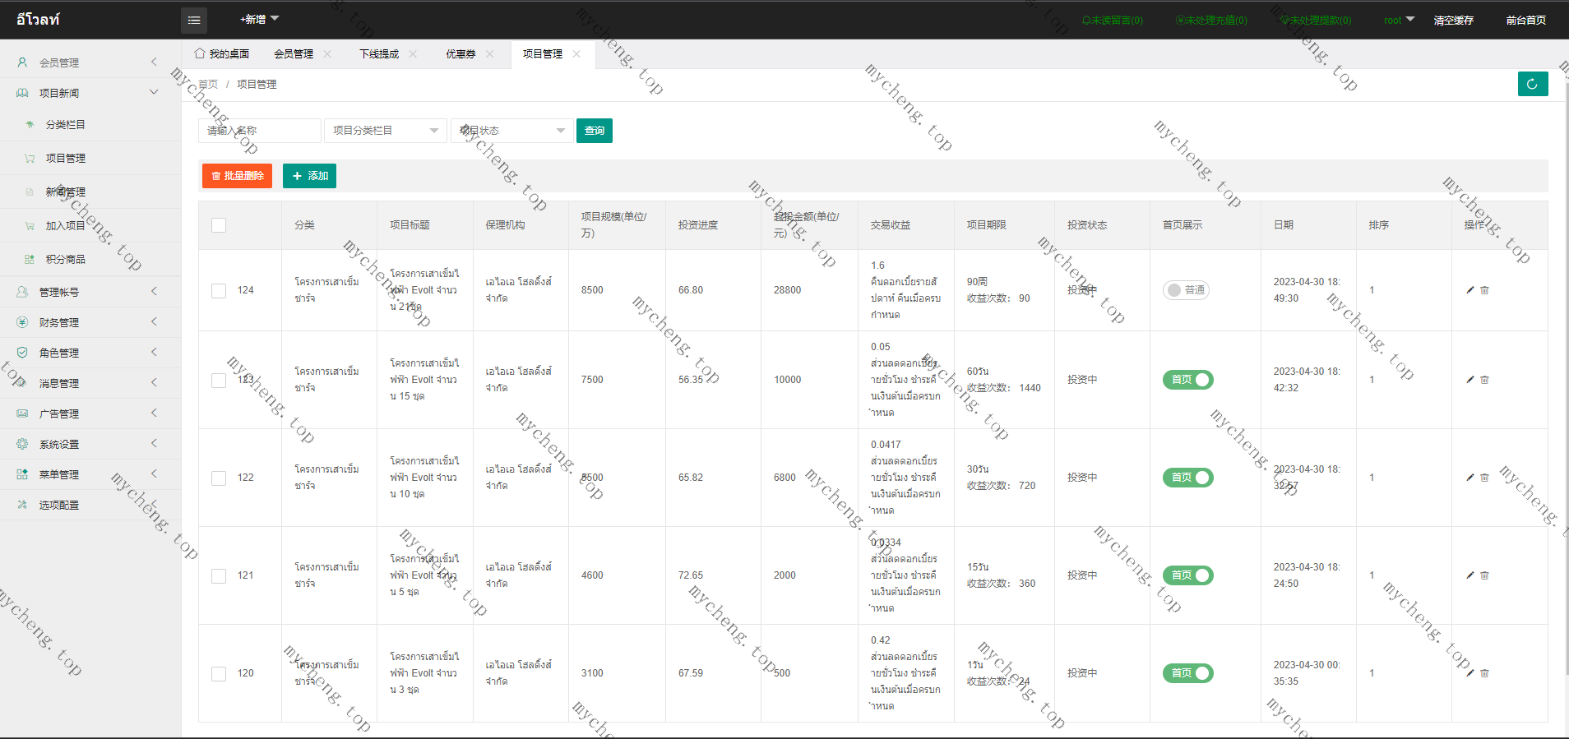1569x739 pixels.
Task: Click the 菜单管理 grid icon in sidebar
Action: (x=22, y=474)
